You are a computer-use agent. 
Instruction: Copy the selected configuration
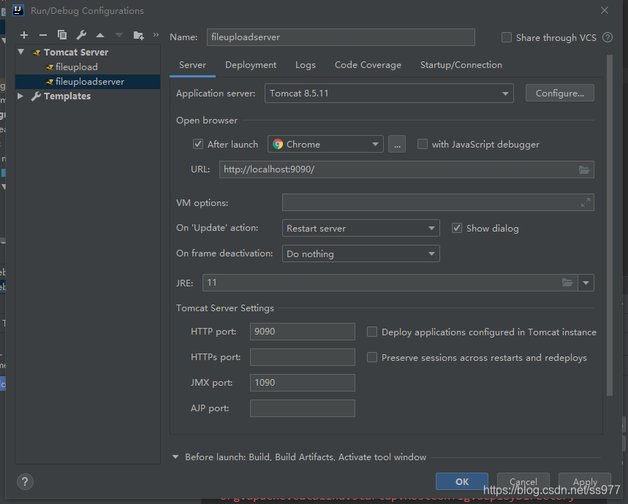pos(62,35)
